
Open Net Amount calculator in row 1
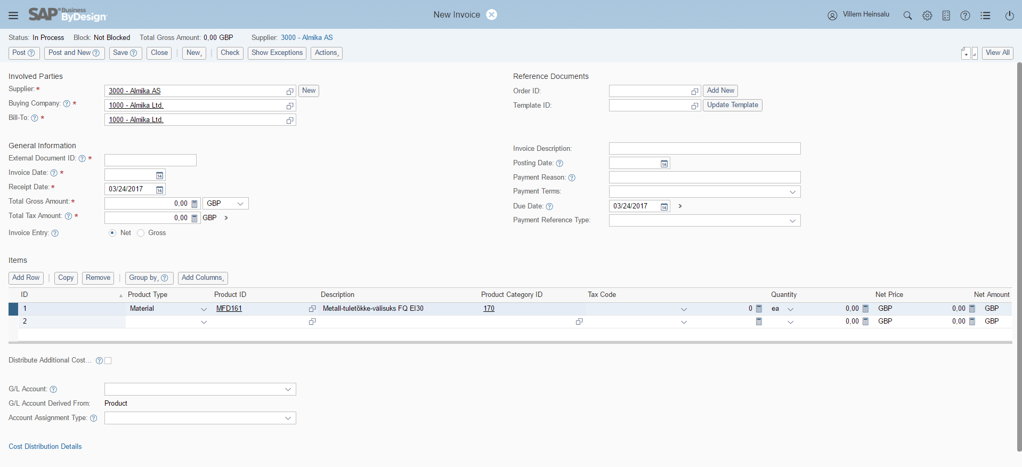pos(972,309)
